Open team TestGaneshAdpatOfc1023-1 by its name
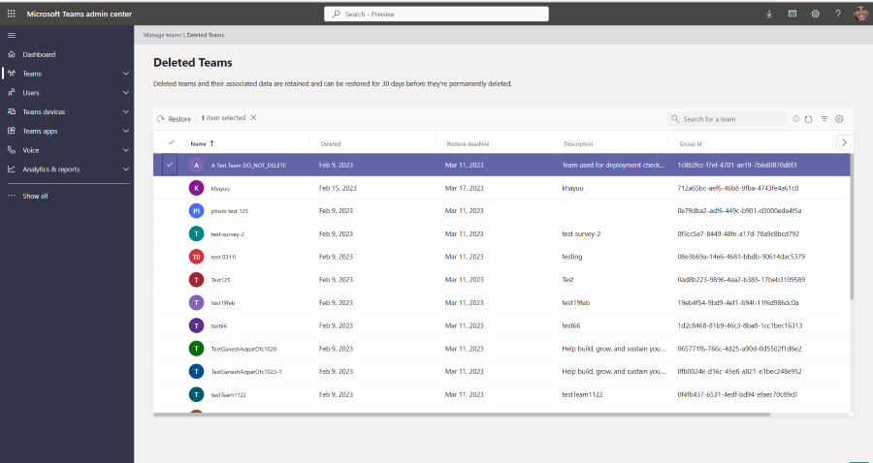 pos(246,372)
